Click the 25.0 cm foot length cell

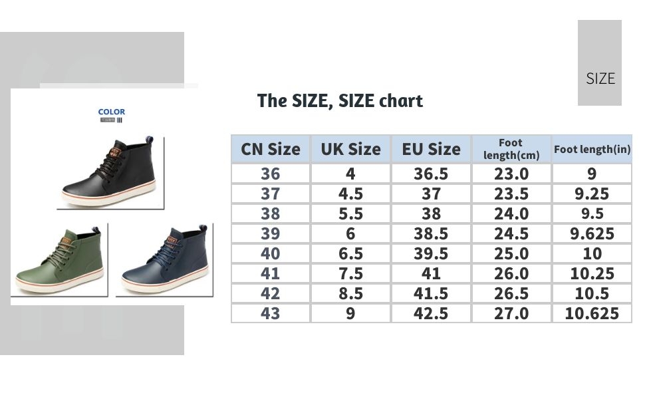pos(511,253)
